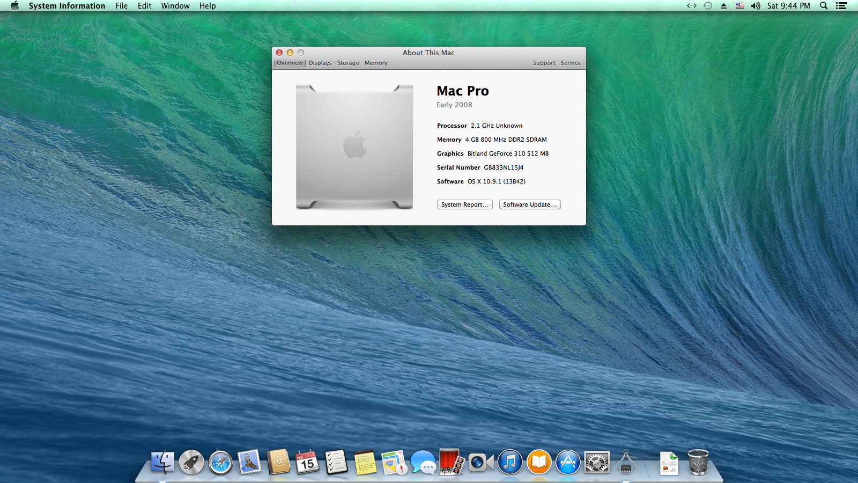Launch iTunes from the dock
This screenshot has height=483, width=858.
[510, 462]
